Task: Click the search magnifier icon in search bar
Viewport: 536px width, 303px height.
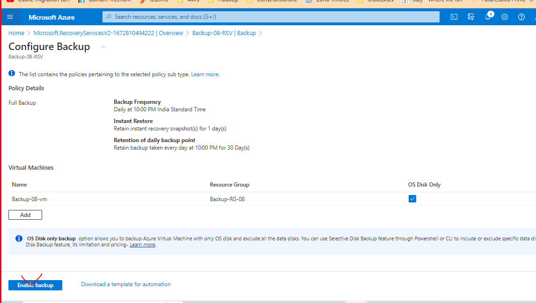Action: (108, 17)
